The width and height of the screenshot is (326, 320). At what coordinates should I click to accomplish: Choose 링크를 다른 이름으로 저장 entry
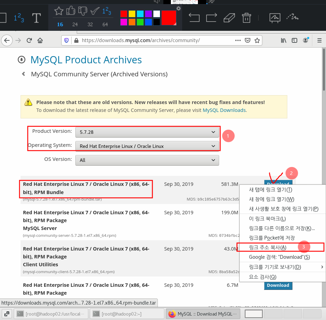point(283,228)
